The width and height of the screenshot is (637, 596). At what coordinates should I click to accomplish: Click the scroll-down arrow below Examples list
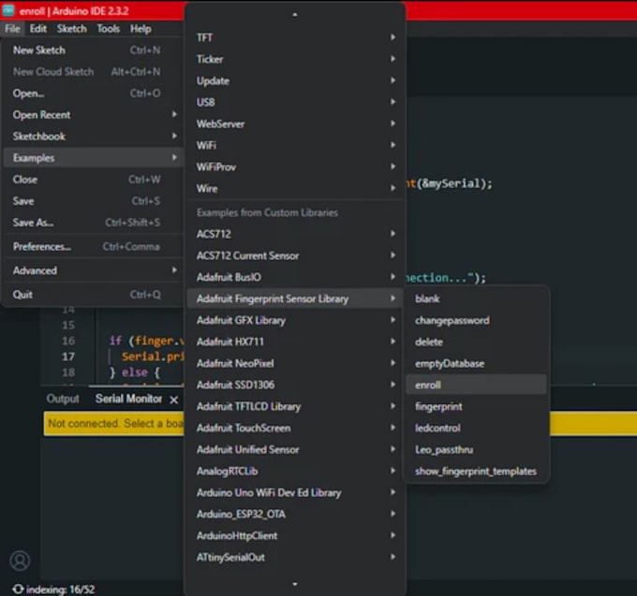[x=295, y=584]
